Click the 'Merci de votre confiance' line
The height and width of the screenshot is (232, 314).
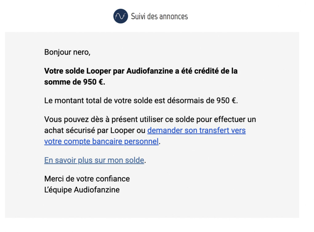pos(87,179)
